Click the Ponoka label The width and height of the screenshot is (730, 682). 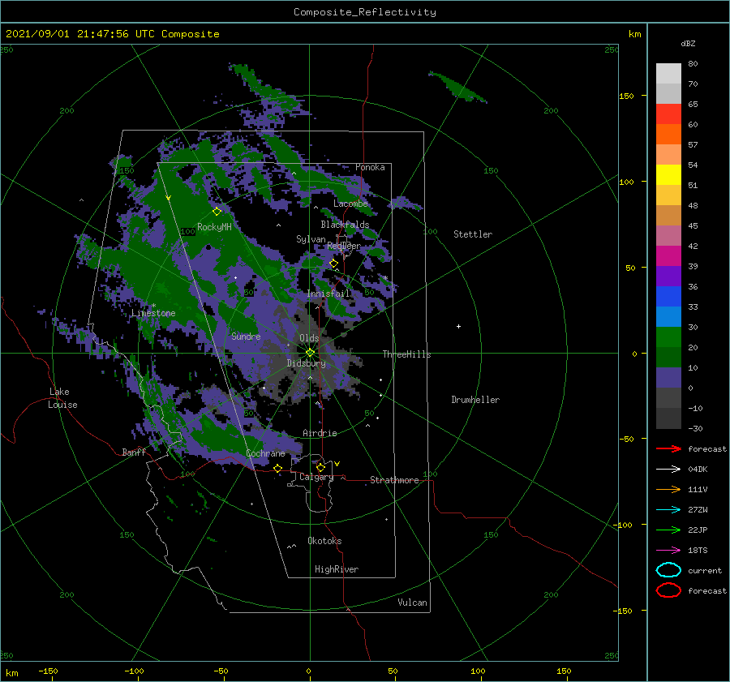370,167
